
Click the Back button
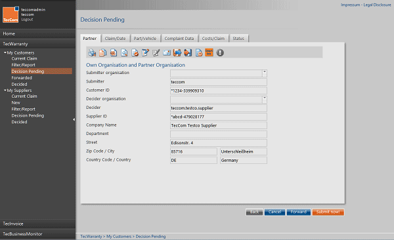pos(254,212)
